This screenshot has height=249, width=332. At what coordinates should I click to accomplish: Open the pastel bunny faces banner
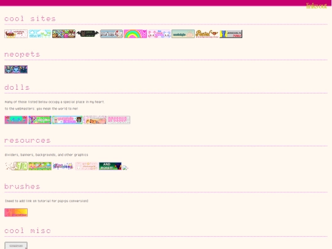(x=159, y=34)
